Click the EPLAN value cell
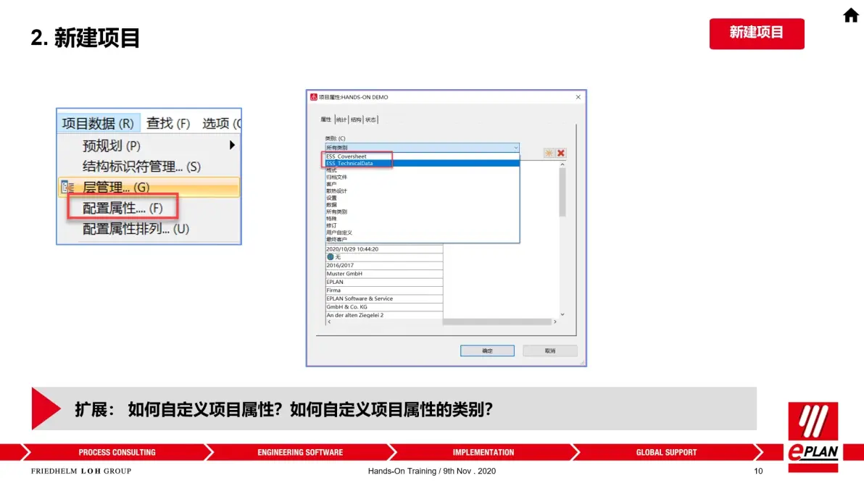Screen dimensions: 864x486 click(384, 282)
